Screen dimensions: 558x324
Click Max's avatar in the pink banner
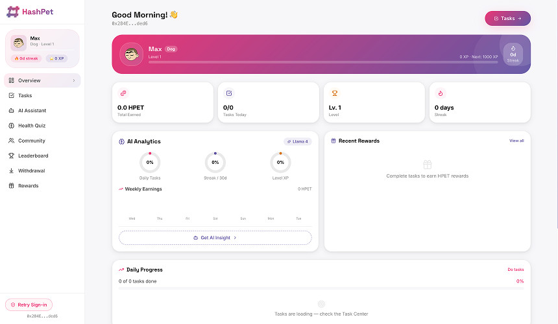[132, 54]
